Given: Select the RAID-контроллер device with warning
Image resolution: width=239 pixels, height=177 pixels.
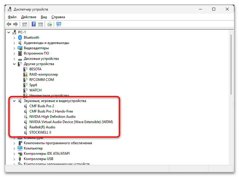Looking at the screenshot, I should click(44, 74).
